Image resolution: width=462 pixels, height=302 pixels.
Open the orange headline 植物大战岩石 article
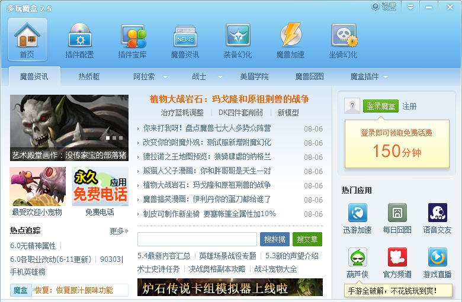tap(229, 99)
